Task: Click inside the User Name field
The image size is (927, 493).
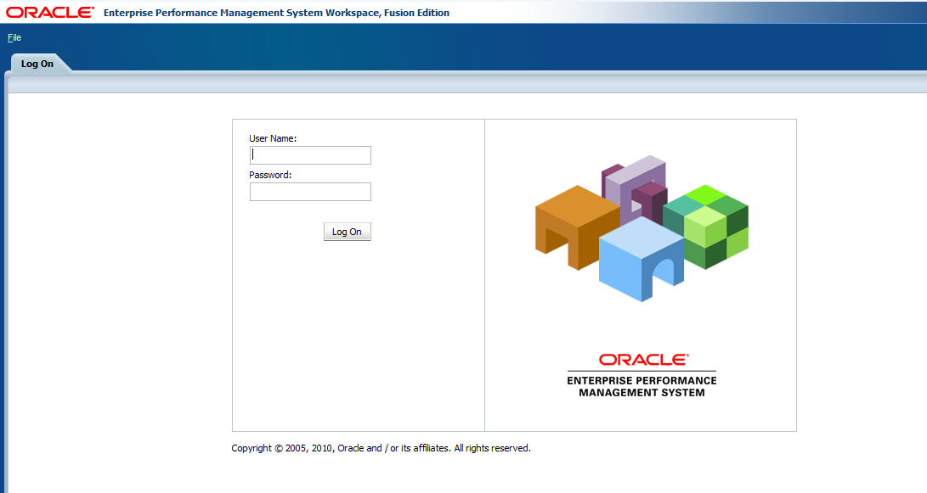Action: tap(309, 155)
